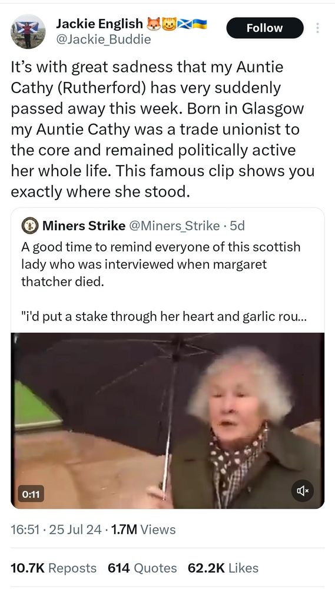Open the @Jackie_Buddie handle link
335x589 pixels.
pyautogui.click(x=103, y=39)
